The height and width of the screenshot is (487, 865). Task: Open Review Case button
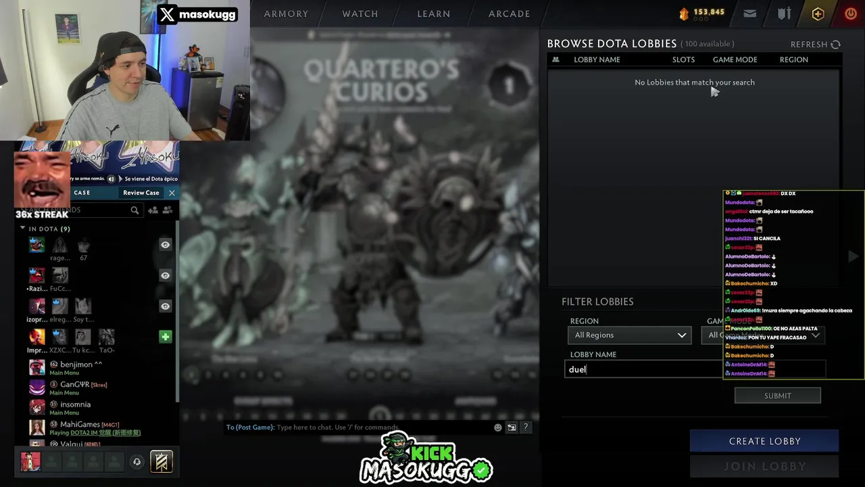pyautogui.click(x=141, y=193)
